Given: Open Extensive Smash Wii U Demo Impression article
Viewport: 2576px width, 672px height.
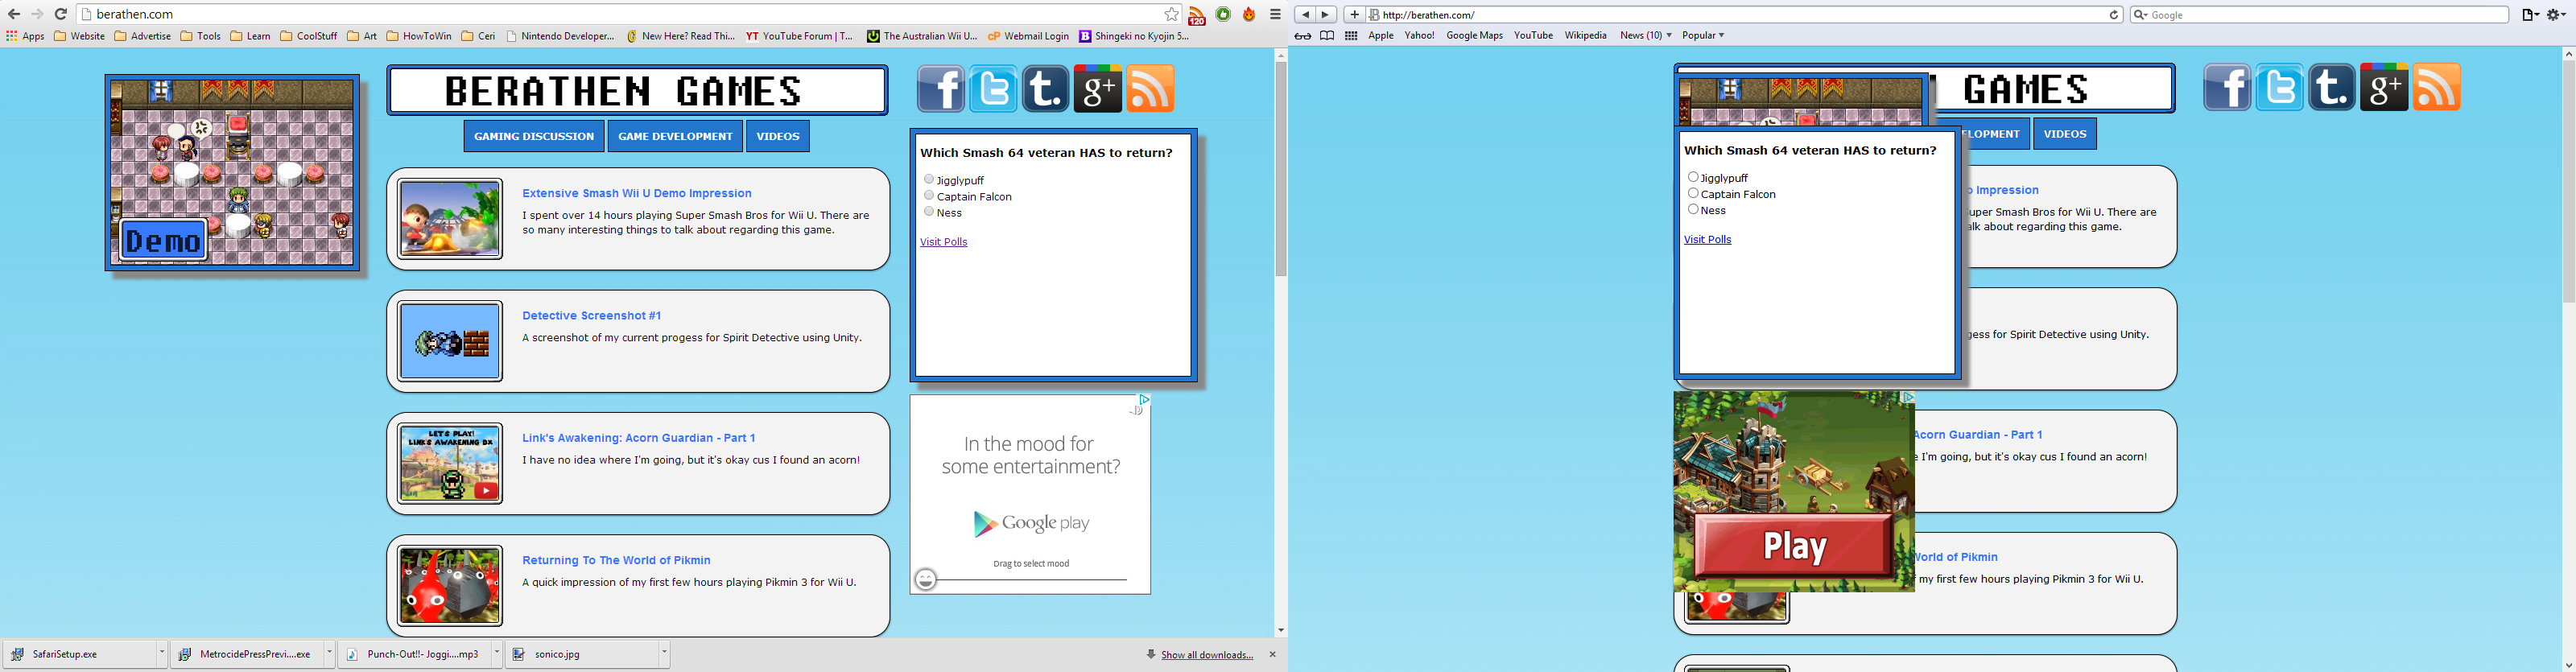Looking at the screenshot, I should (x=637, y=194).
